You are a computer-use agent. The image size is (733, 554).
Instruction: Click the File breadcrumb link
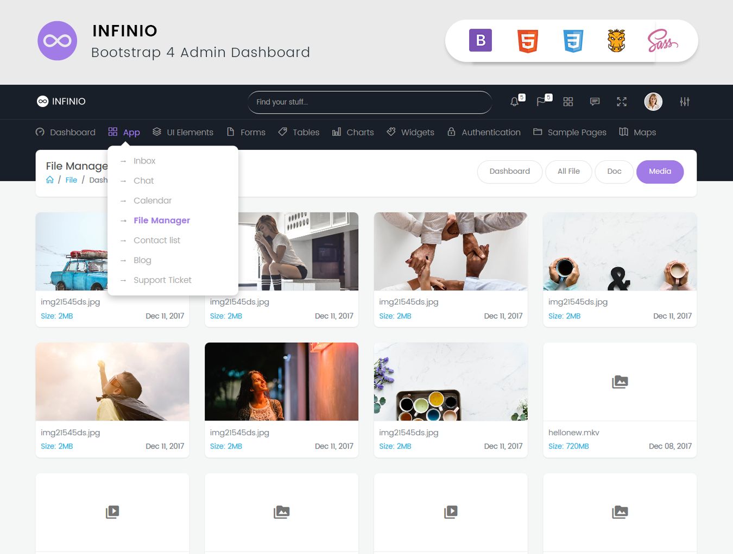(71, 180)
